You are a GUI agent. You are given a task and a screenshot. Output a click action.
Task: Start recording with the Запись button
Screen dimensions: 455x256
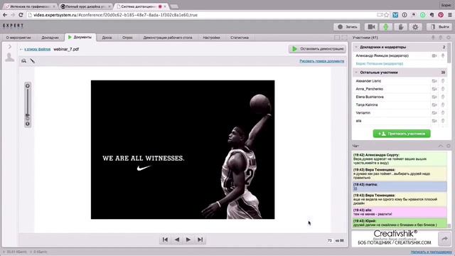tap(347, 27)
